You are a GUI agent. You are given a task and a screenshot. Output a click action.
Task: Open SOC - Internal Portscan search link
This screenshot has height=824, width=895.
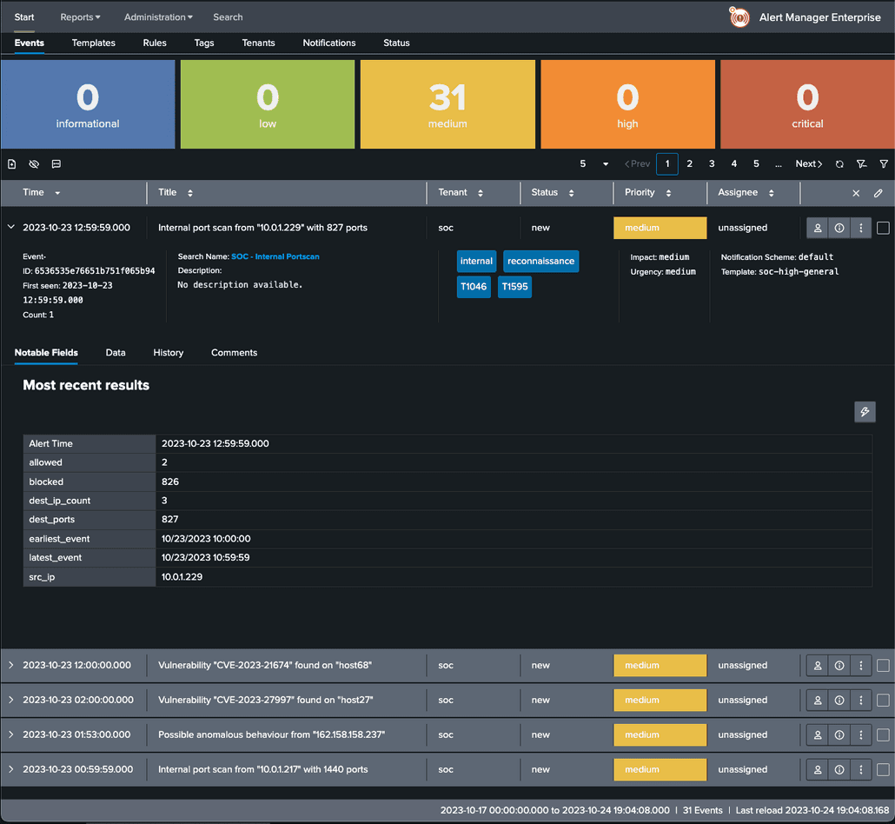tap(275, 257)
